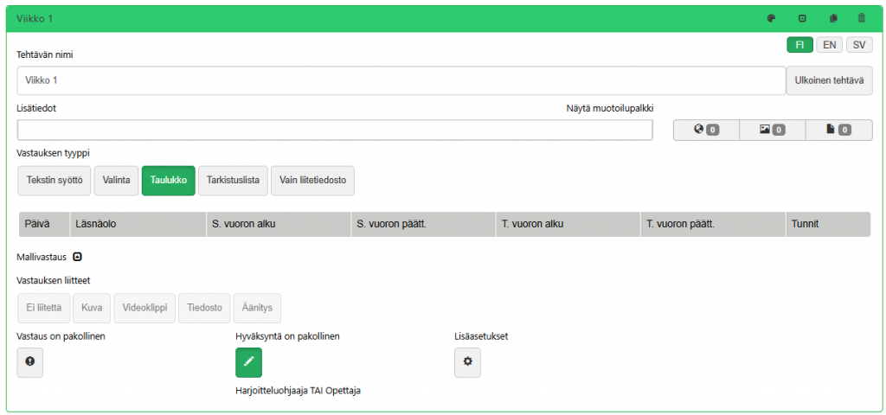Choose 'Tarkistuslista' answer type

pyautogui.click(x=233, y=180)
